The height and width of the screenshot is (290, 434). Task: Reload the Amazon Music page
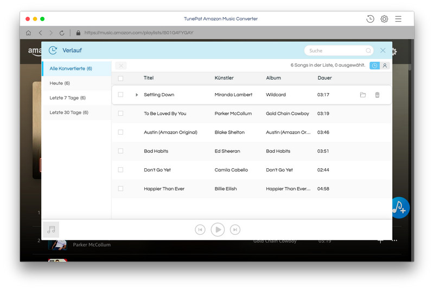point(62,33)
